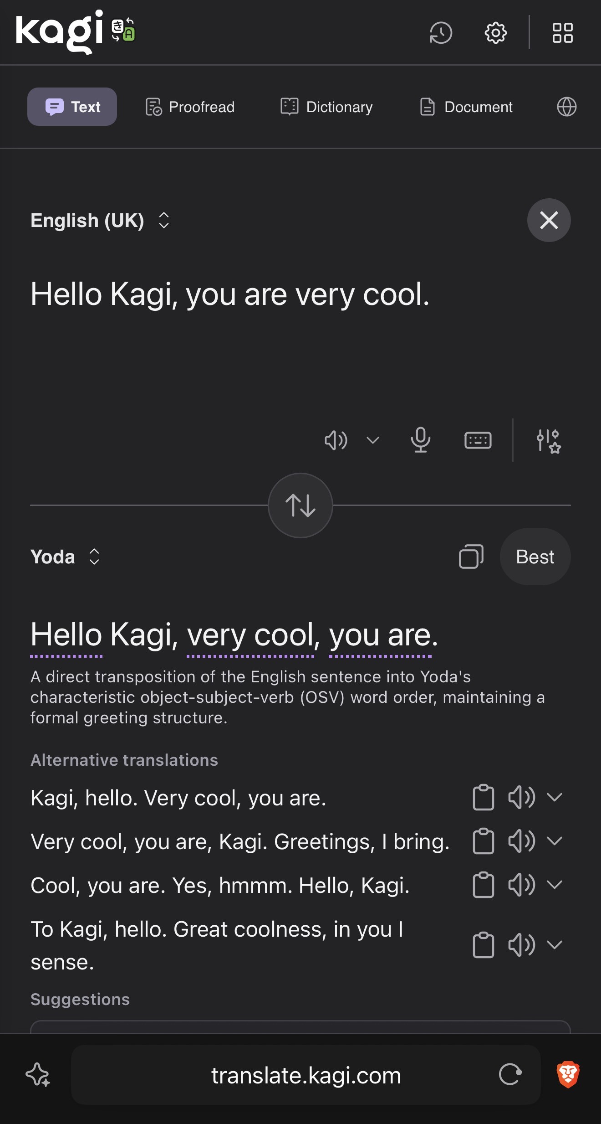Copy the main Yoda translation
Image resolution: width=601 pixels, height=1124 pixels.
pos(471,557)
